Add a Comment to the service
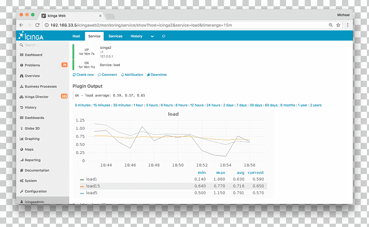 [107, 75]
